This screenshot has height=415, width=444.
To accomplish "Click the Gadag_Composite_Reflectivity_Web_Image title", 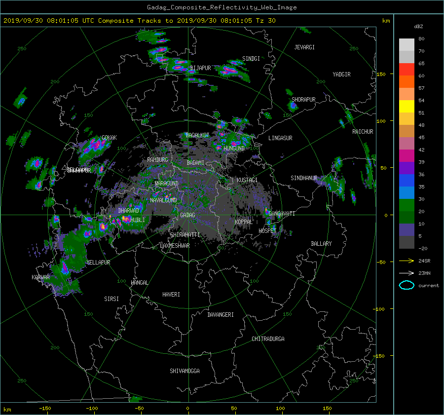I will click(x=222, y=7).
